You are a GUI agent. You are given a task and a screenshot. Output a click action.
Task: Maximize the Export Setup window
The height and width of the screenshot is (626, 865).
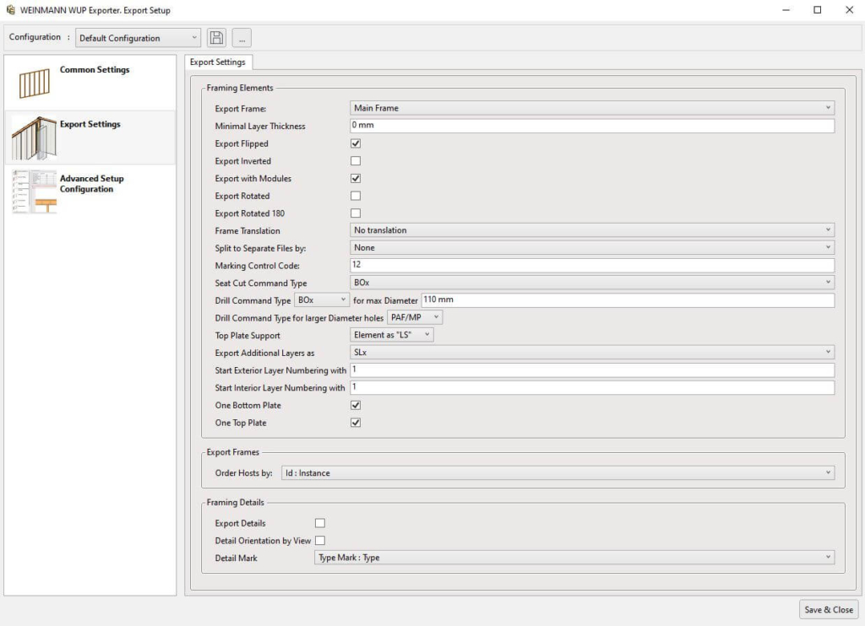point(818,10)
